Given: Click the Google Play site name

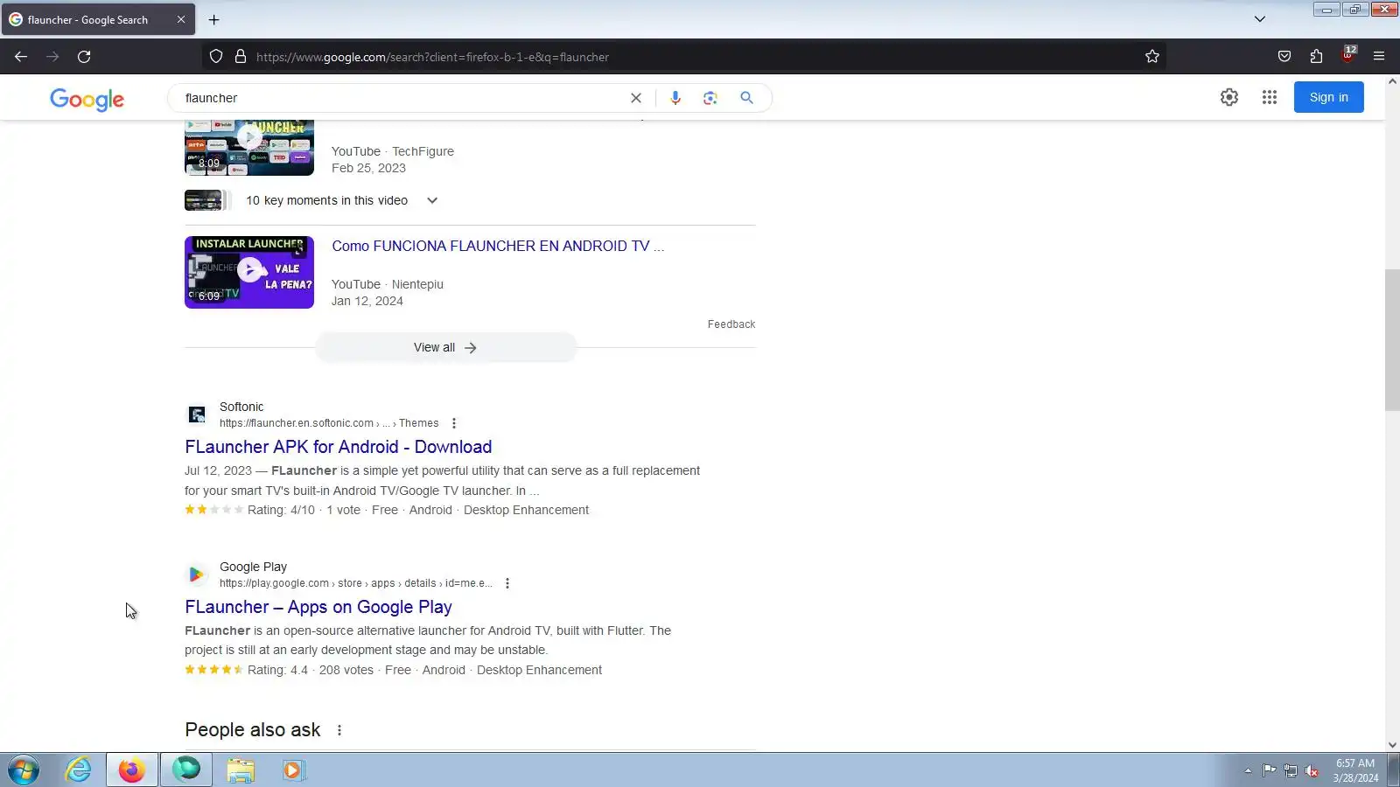Looking at the screenshot, I should (253, 568).
